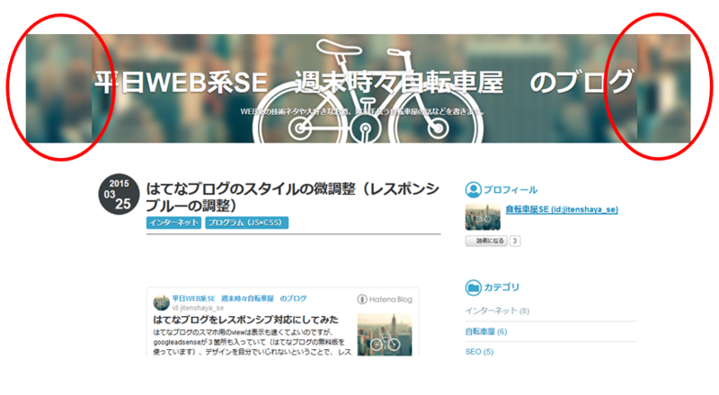719x395 pixels.
Task: Open the blog title 平日WEB系SE header link
Action: tap(365, 83)
